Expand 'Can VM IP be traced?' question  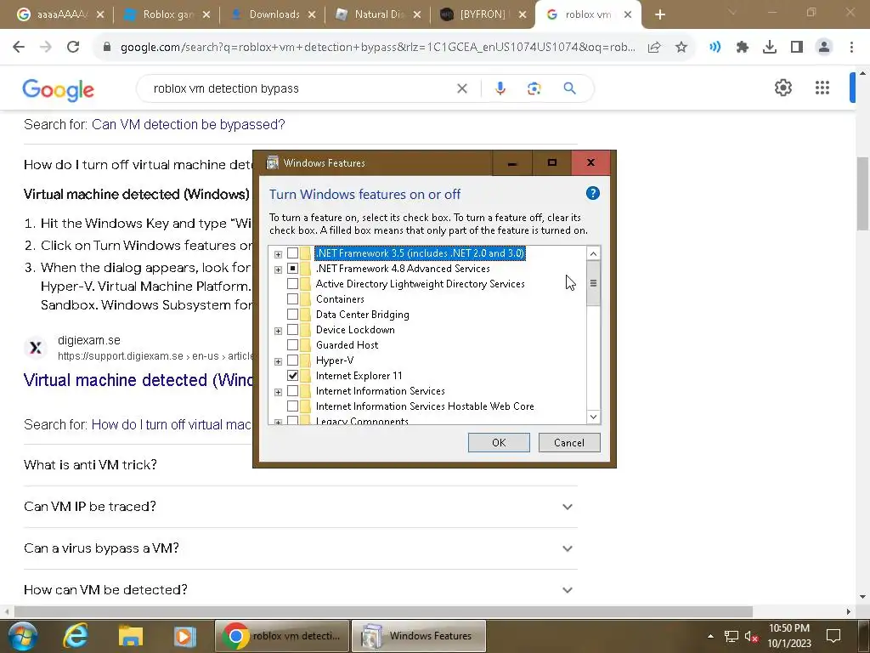pyautogui.click(x=300, y=507)
